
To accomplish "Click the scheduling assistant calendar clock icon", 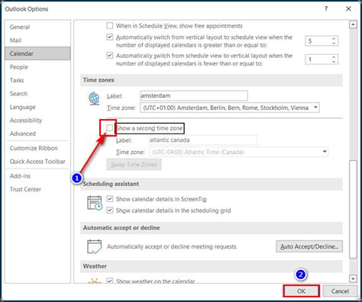I will coord(95,203).
